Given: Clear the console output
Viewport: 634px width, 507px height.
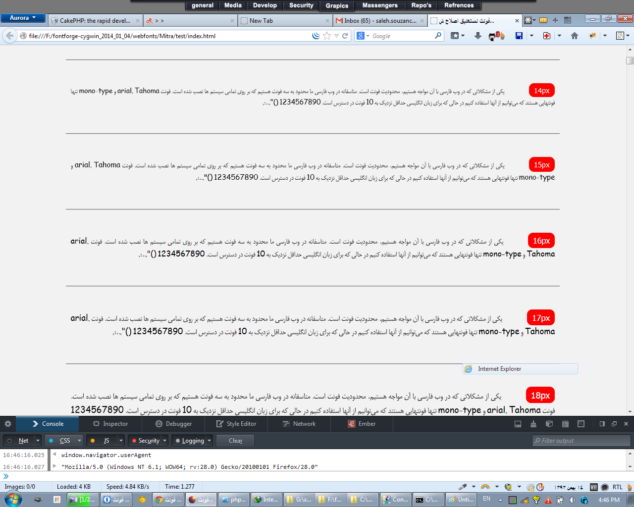Looking at the screenshot, I should click(236, 441).
